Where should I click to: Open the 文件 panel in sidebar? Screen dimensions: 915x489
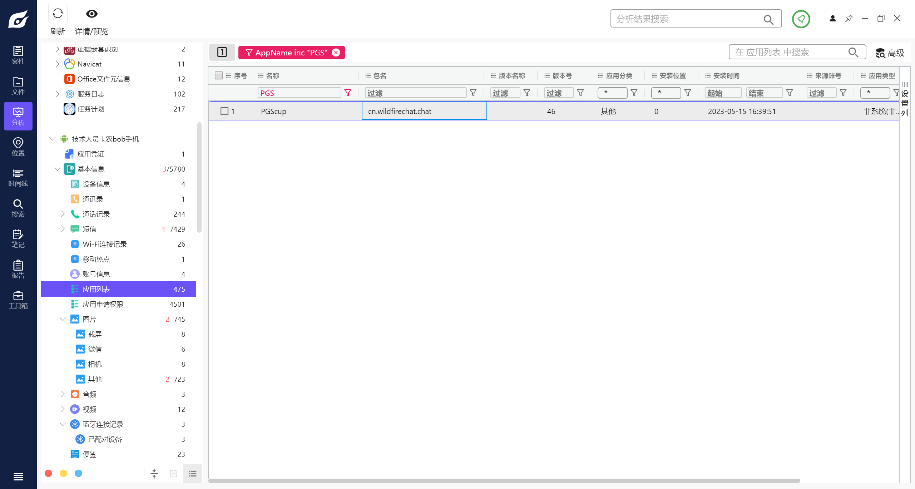[x=18, y=85]
